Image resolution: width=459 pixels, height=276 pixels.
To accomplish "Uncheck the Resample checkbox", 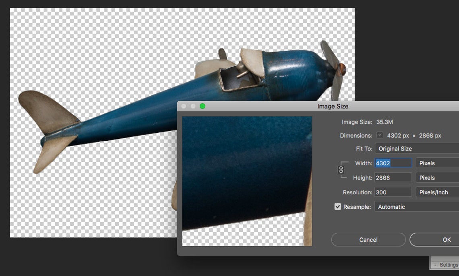I will (337, 206).
